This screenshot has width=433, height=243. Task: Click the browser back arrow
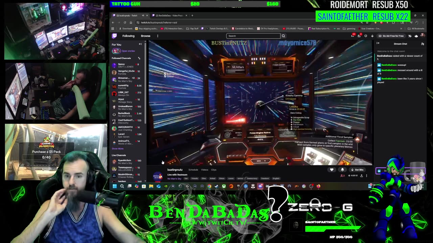(x=113, y=22)
